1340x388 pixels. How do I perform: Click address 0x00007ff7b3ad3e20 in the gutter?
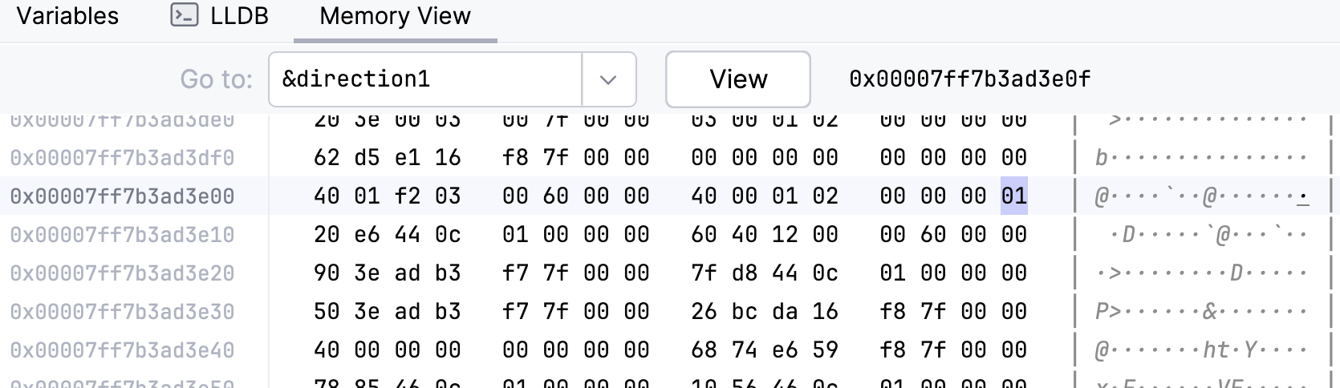(122, 273)
